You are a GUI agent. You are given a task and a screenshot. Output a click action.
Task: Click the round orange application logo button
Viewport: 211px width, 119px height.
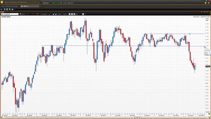click(2, 2)
